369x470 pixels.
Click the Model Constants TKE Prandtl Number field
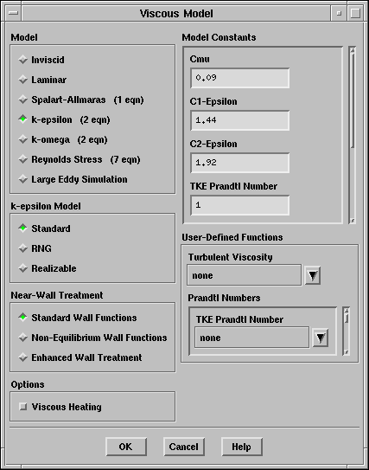240,205
